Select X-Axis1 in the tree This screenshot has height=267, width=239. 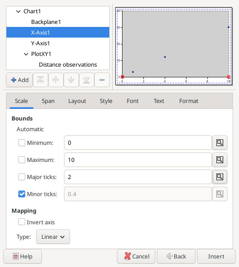coord(58,32)
